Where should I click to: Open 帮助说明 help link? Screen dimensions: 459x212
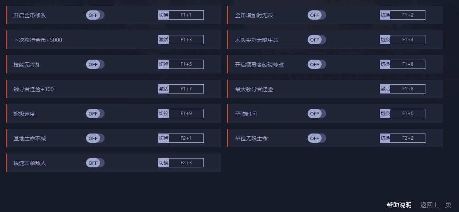(x=399, y=205)
